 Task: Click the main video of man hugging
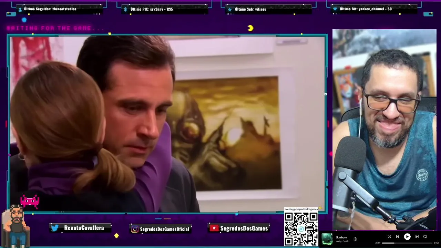click(x=167, y=124)
